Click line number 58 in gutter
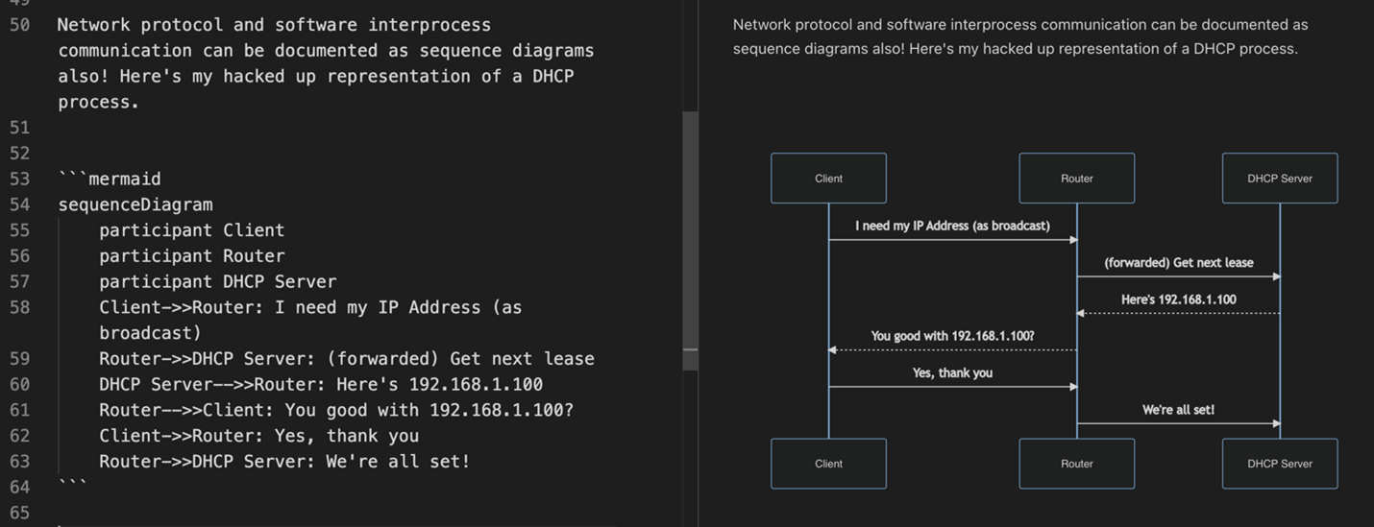The width and height of the screenshot is (1374, 527). point(19,307)
